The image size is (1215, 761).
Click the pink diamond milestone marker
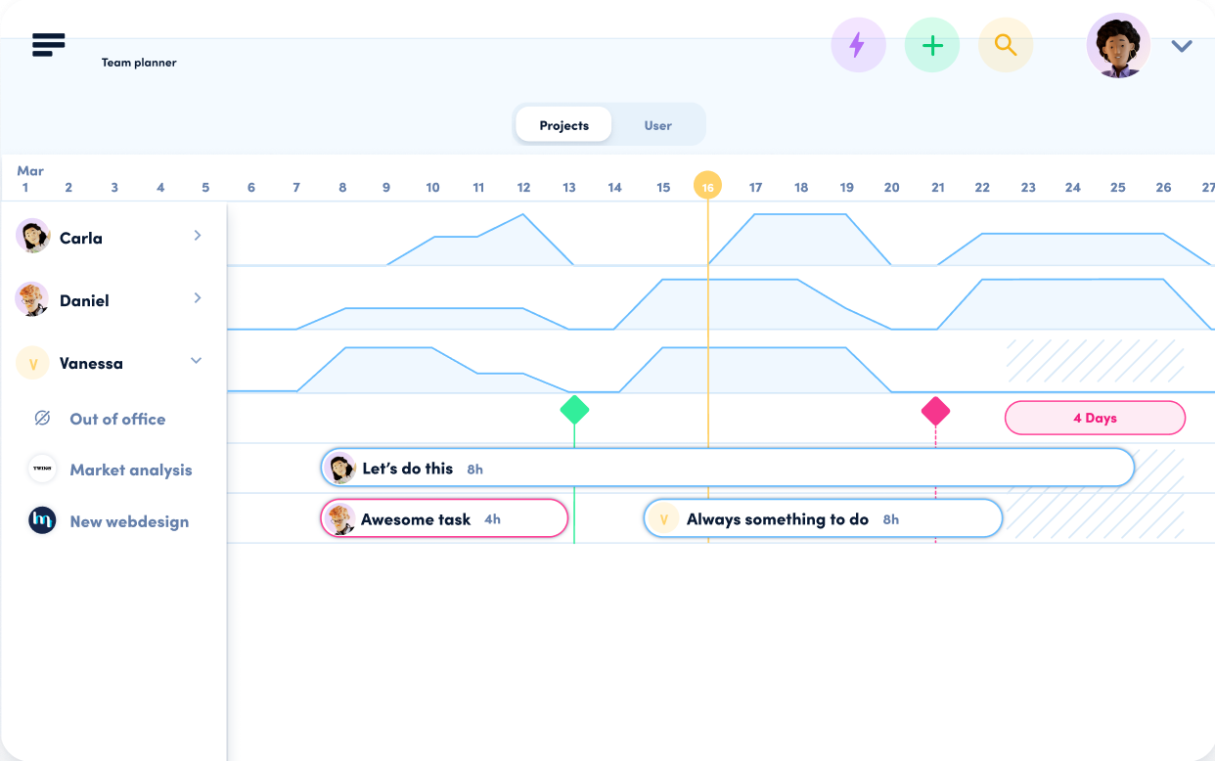(936, 411)
